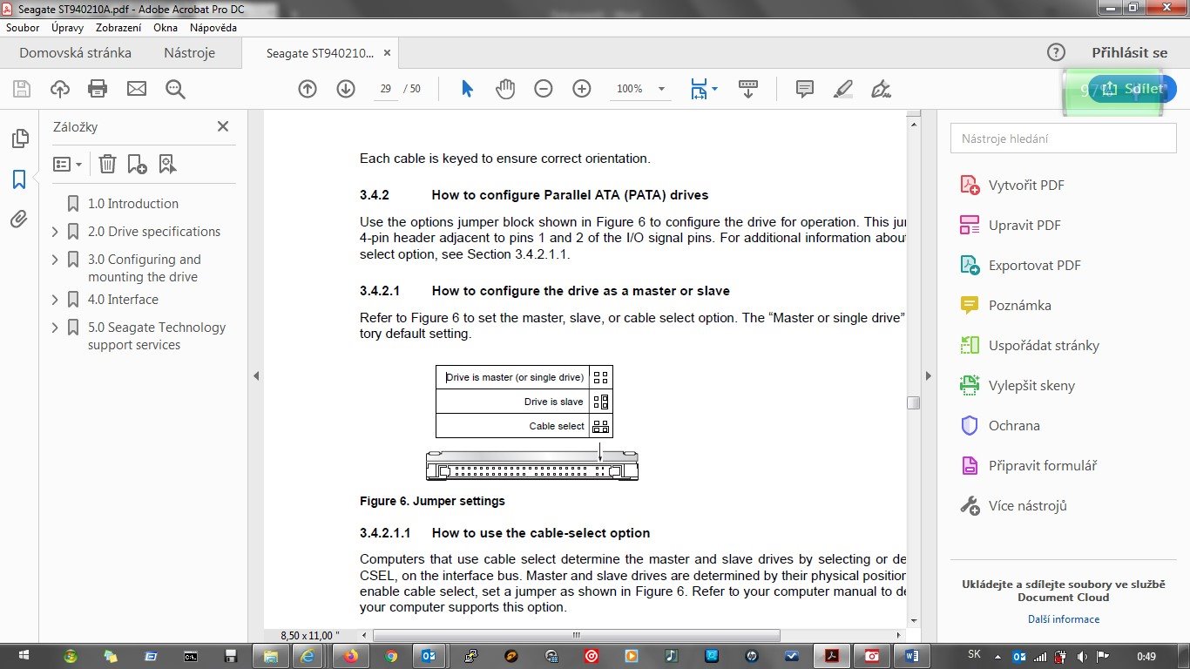
Task: Zoom out with minus icon
Action: tap(544, 89)
